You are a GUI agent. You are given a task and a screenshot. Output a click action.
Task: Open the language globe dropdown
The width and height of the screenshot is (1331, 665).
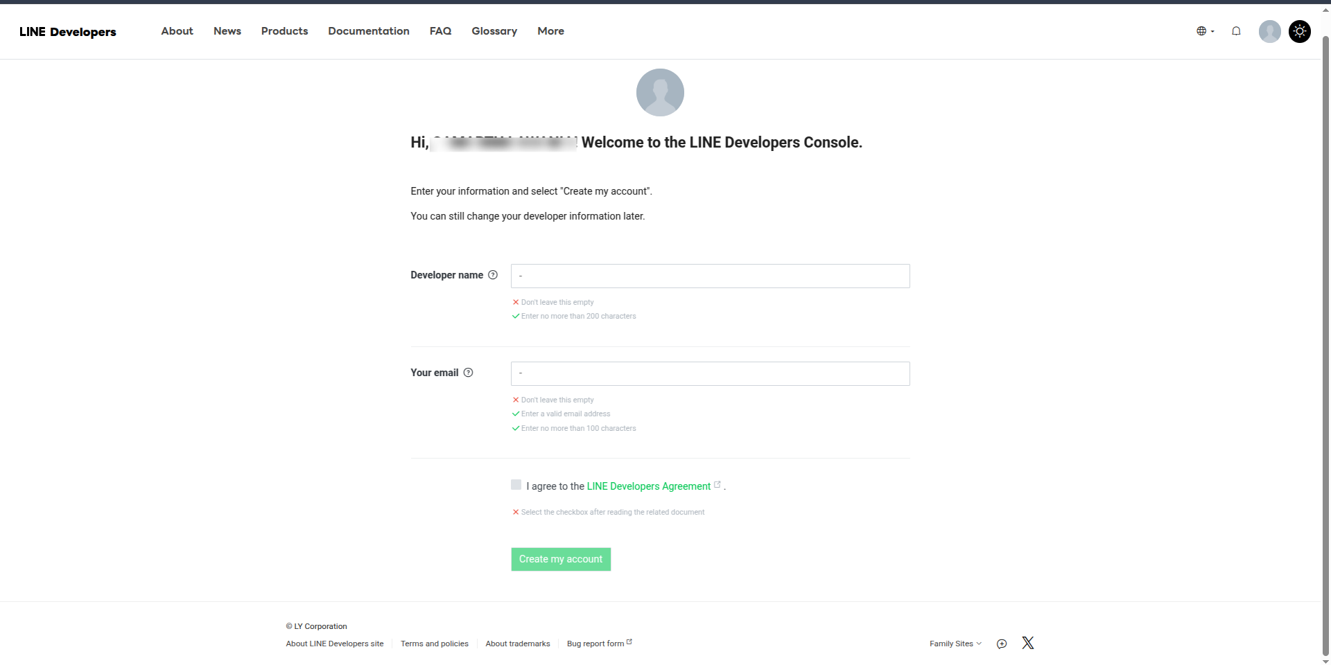click(1206, 31)
